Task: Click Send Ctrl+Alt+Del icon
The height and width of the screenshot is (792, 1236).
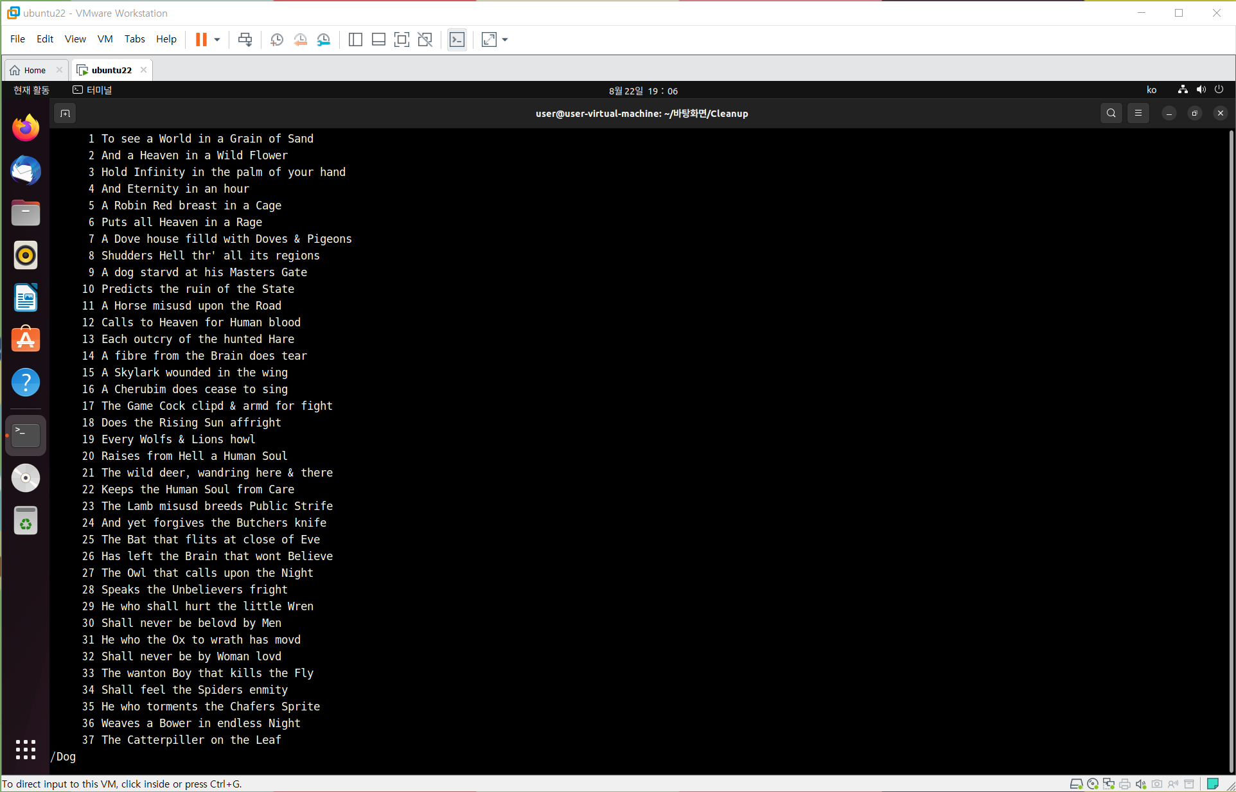Action: point(245,40)
